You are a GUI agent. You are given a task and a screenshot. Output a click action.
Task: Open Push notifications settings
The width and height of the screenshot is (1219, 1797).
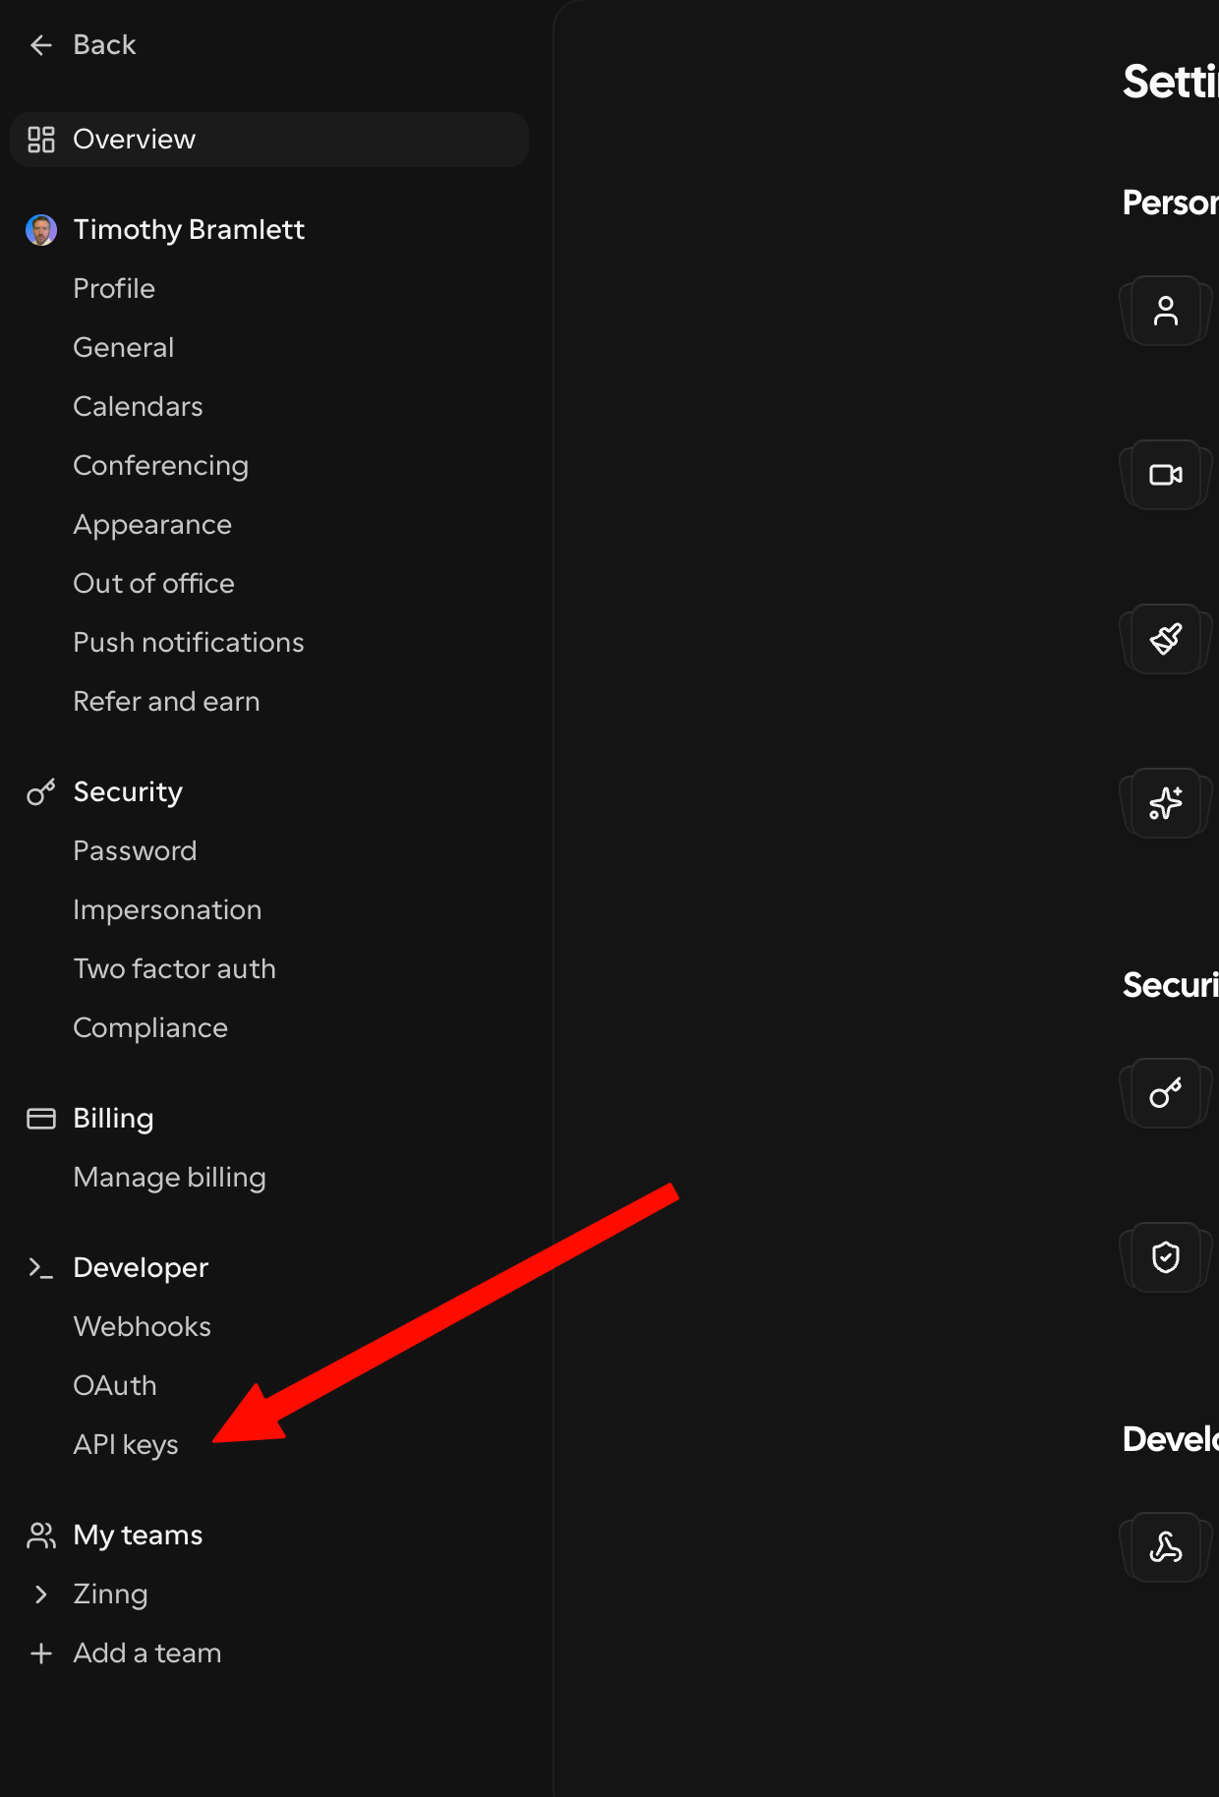coord(189,643)
